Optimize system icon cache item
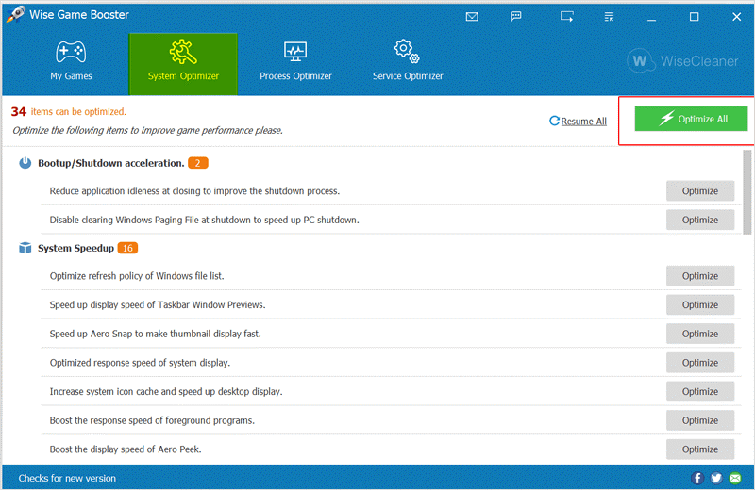Image resolution: width=755 pixels, height=490 pixels. click(x=700, y=391)
